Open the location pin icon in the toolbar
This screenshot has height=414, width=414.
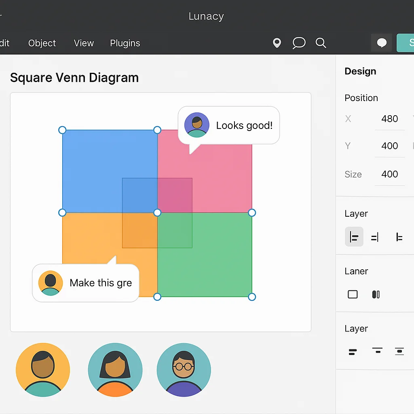[277, 43]
